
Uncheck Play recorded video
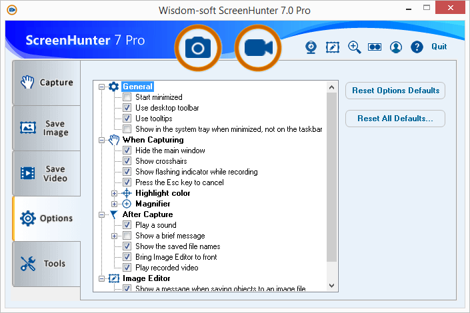pos(127,268)
